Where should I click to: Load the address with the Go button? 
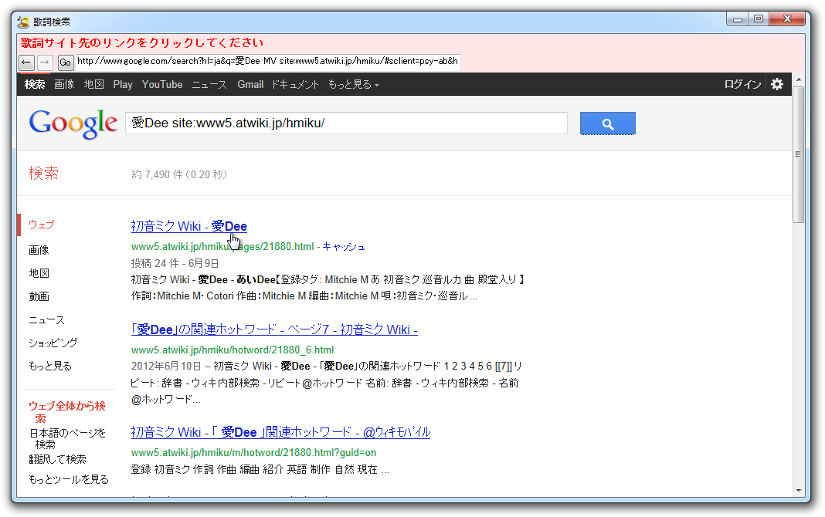[x=65, y=63]
